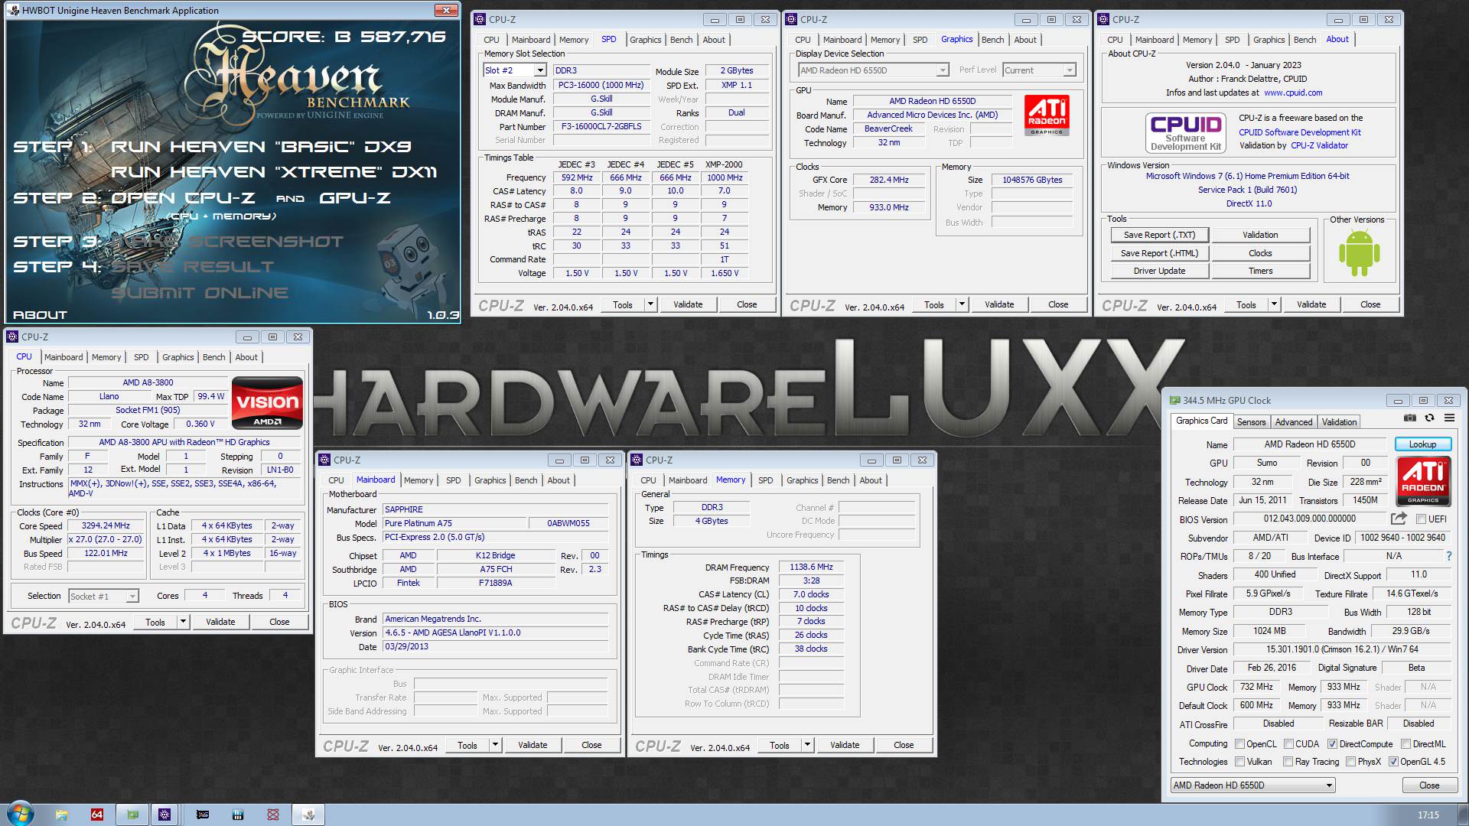Click Run Heaven "Xtreme" DX11 step
Image resolution: width=1469 pixels, height=826 pixels.
(274, 172)
